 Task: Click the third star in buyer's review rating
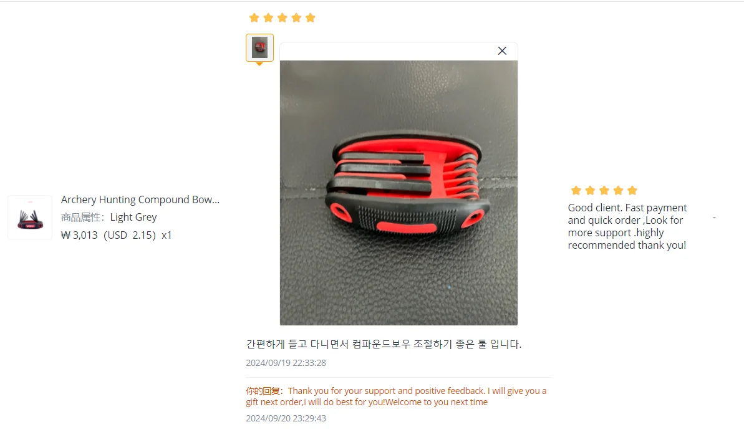[x=283, y=18]
